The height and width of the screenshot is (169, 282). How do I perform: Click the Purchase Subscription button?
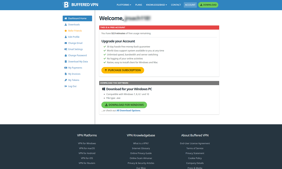(123, 70)
